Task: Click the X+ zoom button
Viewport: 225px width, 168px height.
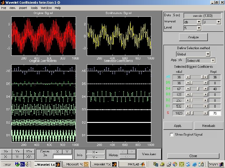Action: 6,151
